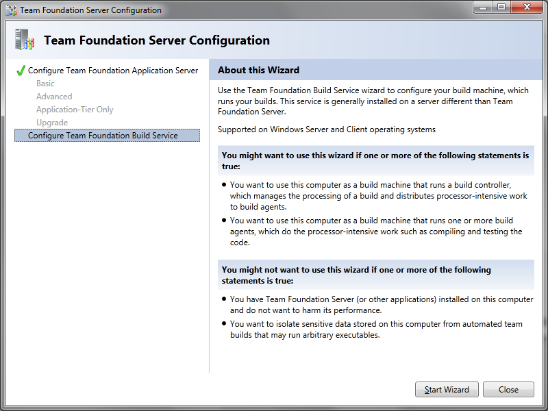Click bullet about harming its performance

click(x=382, y=305)
